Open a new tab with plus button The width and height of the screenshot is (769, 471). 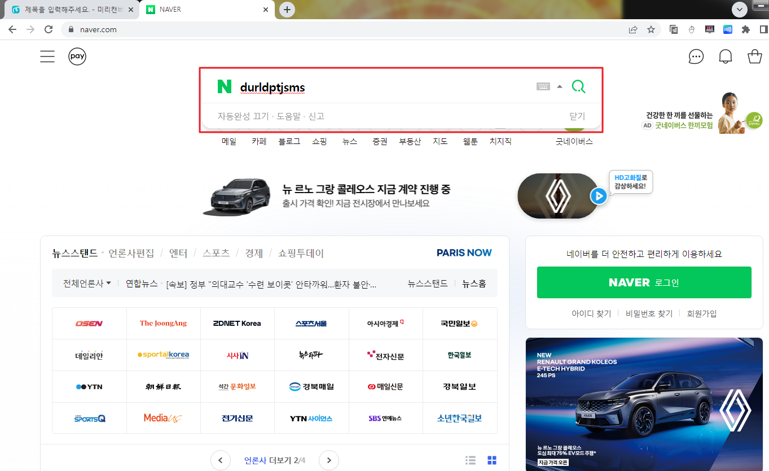point(287,10)
